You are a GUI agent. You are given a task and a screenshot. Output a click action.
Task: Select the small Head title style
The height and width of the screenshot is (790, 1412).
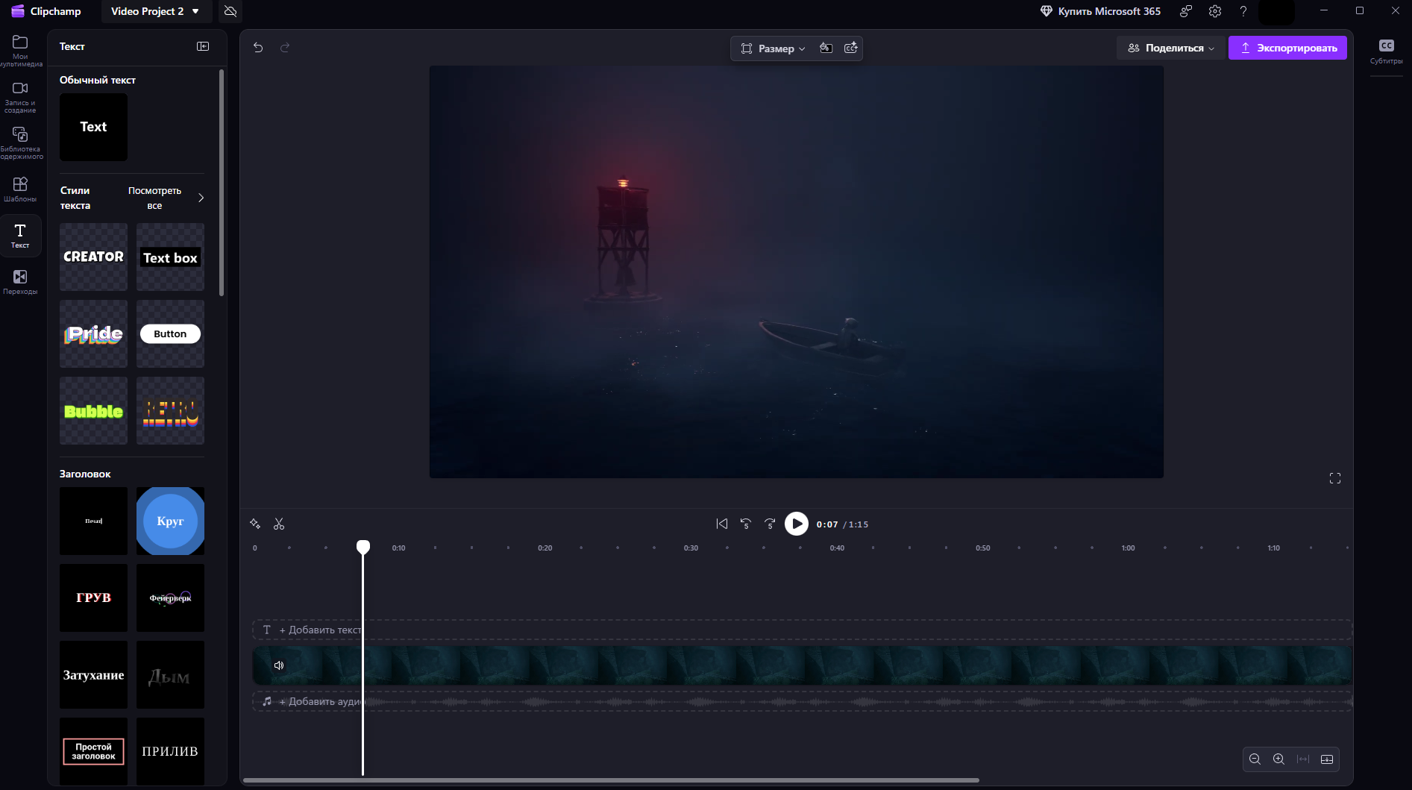93,521
